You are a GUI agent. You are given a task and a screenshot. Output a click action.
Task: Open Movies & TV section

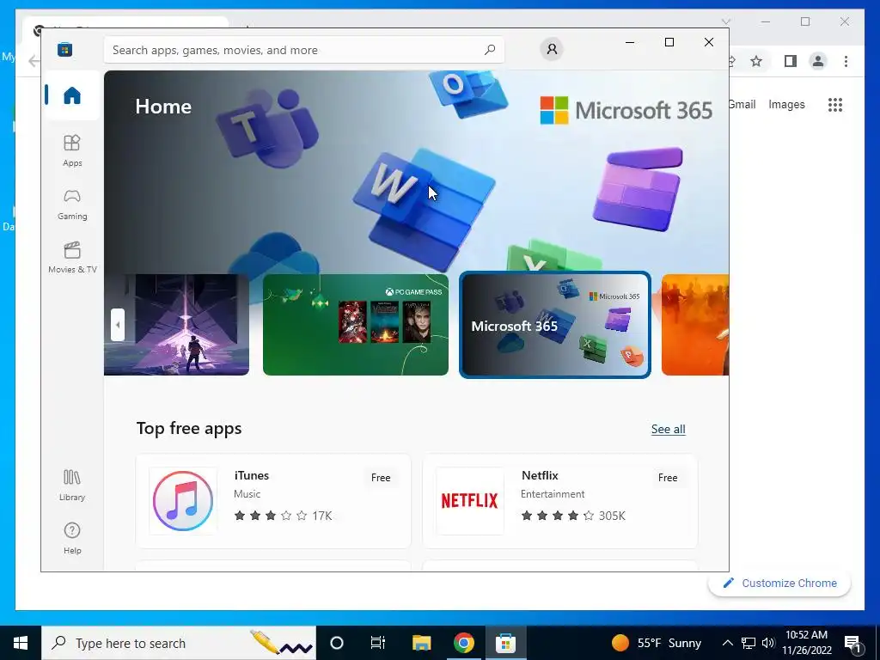click(72, 257)
